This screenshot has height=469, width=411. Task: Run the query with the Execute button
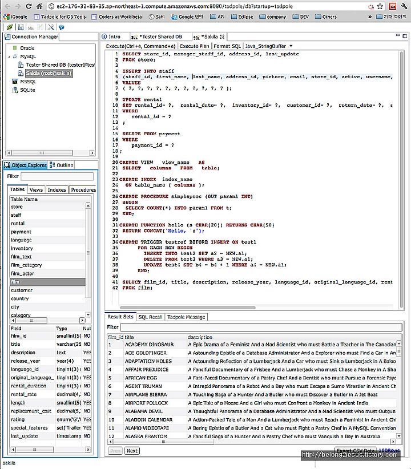140,46
